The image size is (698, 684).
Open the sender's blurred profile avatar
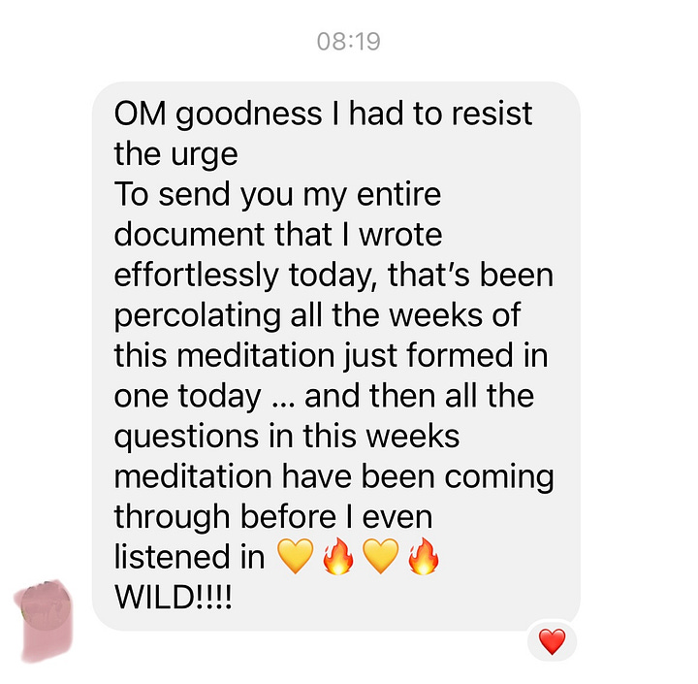[44, 620]
